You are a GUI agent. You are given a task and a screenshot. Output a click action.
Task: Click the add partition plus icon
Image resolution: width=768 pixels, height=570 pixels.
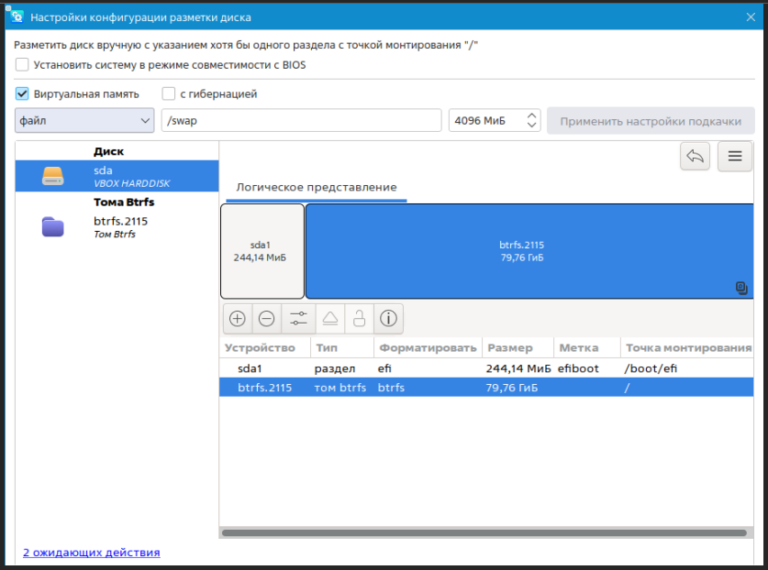click(238, 319)
